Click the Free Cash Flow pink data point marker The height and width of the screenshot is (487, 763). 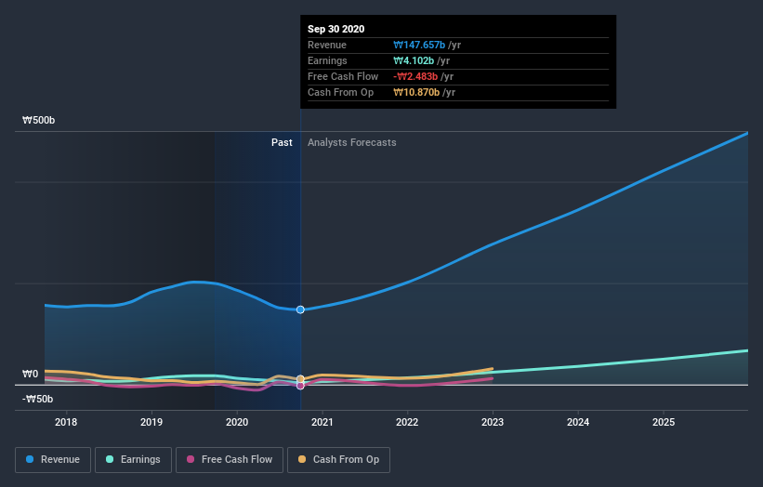(301, 386)
